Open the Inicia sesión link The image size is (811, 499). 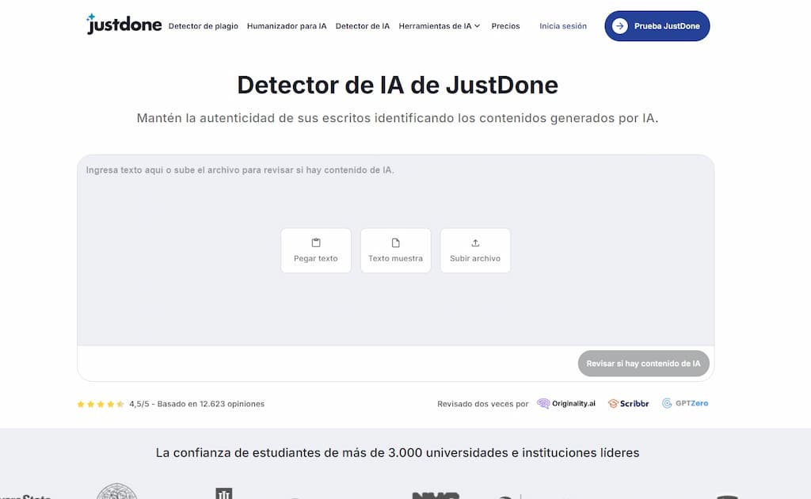click(x=562, y=25)
